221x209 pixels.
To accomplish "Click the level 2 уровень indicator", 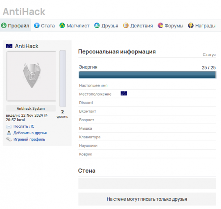I will [x=62, y=114].
